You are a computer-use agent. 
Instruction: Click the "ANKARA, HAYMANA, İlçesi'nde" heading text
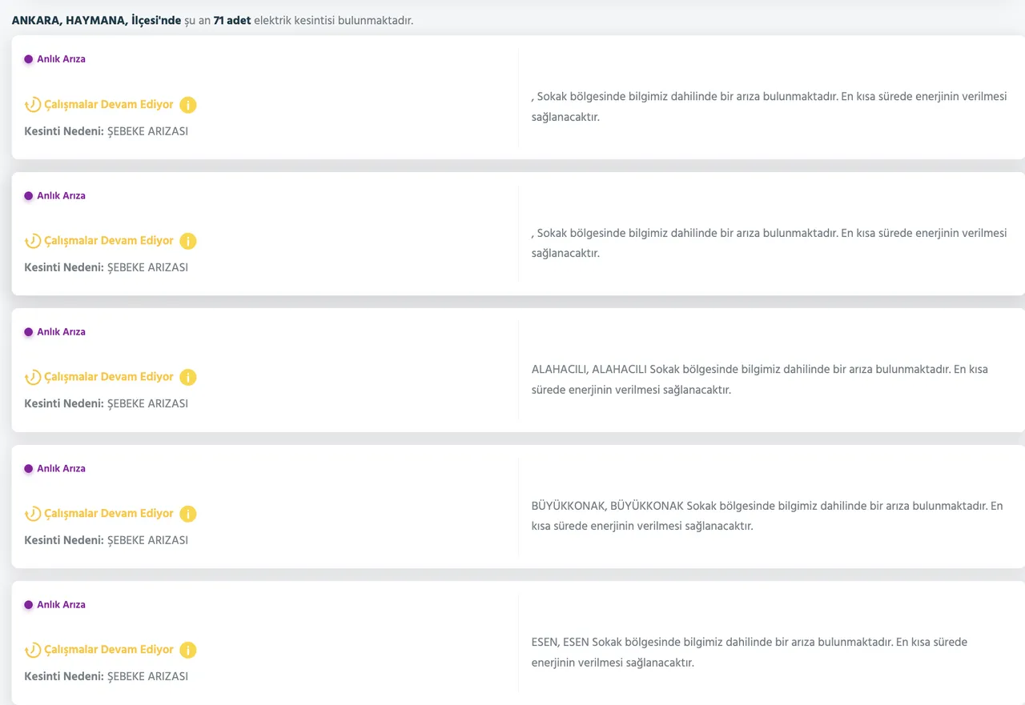click(96, 21)
